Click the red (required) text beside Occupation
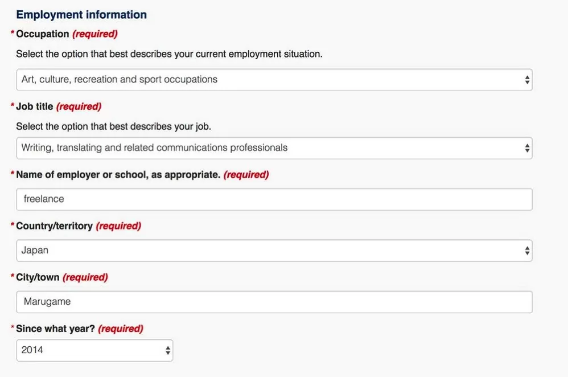Viewport: 568px width, 377px height. click(x=95, y=34)
